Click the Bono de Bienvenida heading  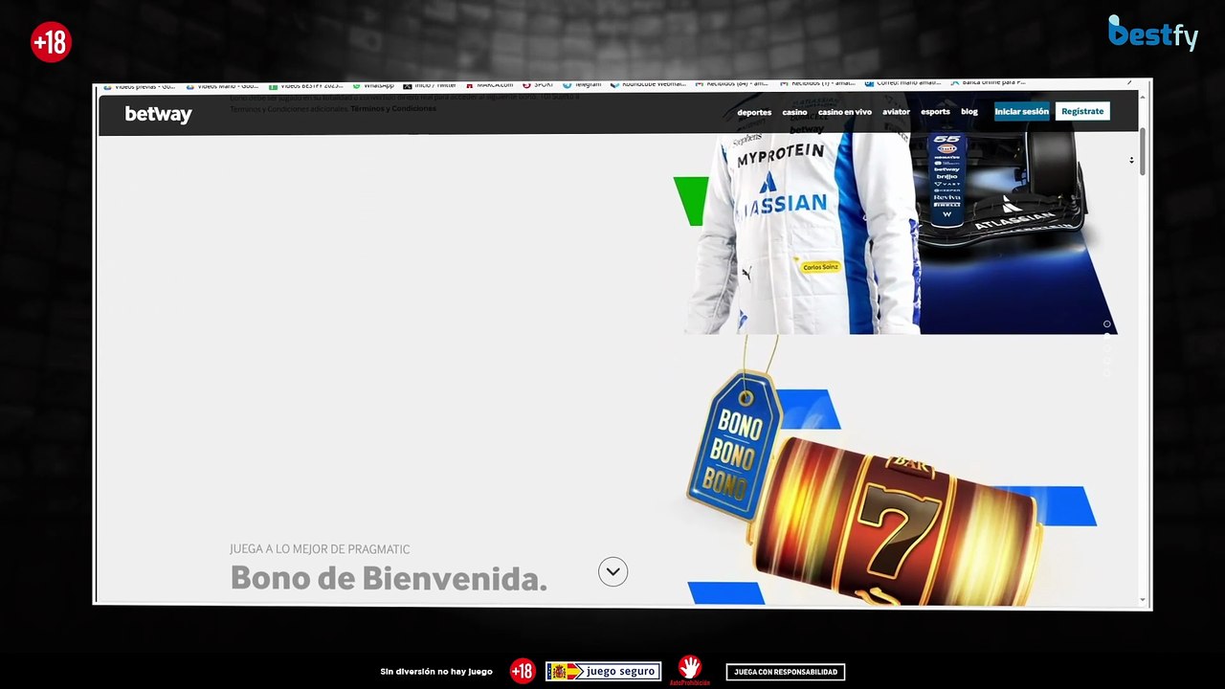click(x=389, y=578)
